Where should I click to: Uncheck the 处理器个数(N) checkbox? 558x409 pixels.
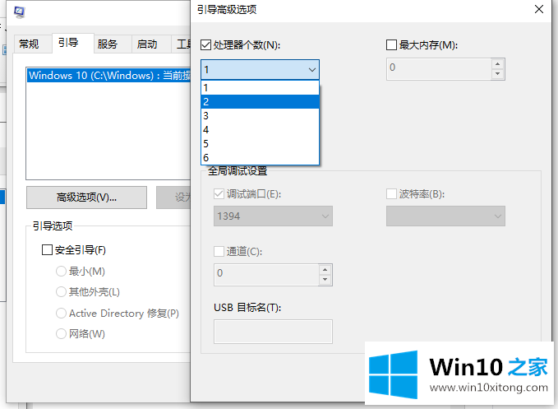coord(205,45)
